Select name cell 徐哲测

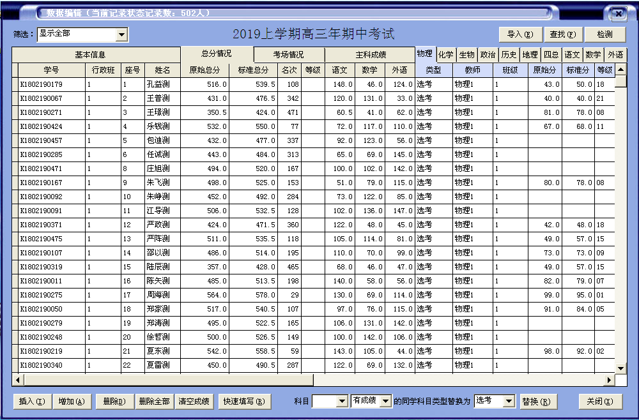click(162, 338)
